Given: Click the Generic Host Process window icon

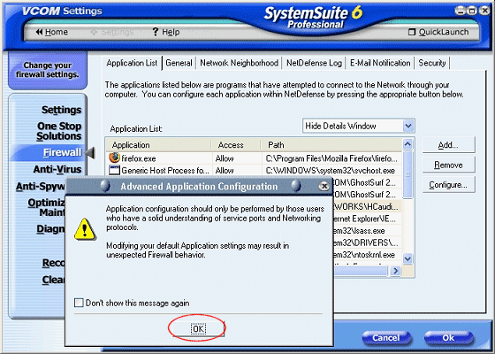Looking at the screenshot, I should (x=114, y=170).
